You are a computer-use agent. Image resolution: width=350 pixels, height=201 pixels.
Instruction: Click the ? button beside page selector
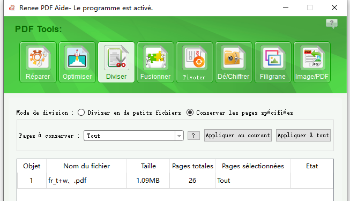[193, 136]
